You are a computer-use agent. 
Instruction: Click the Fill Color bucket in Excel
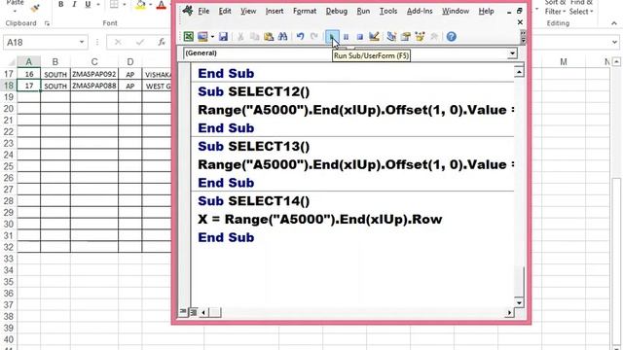(x=140, y=5)
